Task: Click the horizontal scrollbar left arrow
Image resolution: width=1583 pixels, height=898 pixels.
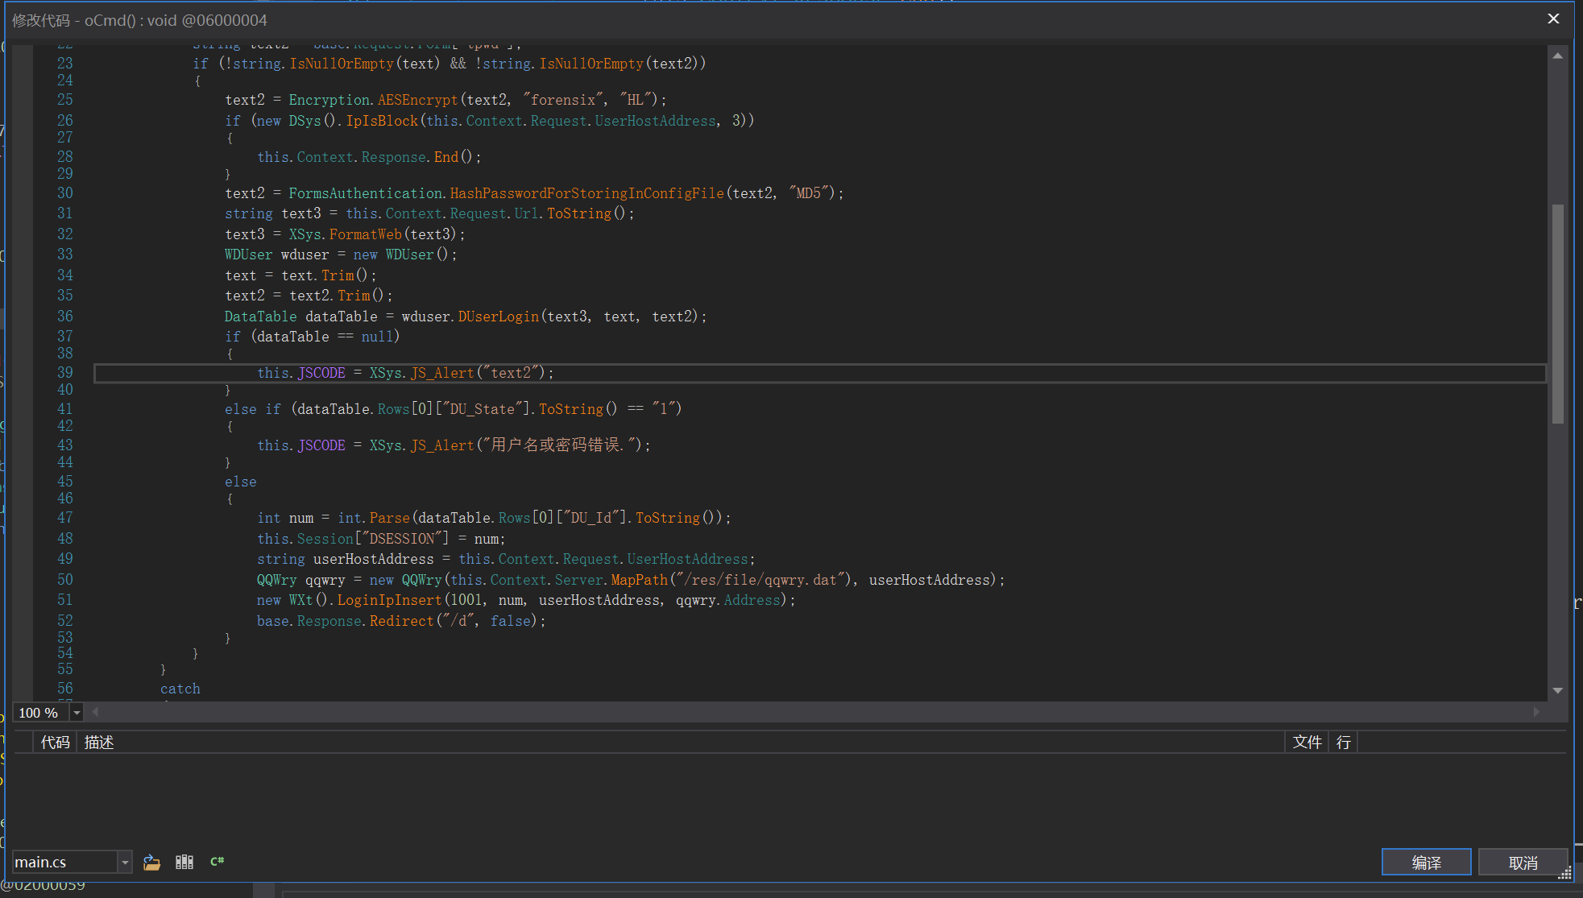Action: pos(95,712)
